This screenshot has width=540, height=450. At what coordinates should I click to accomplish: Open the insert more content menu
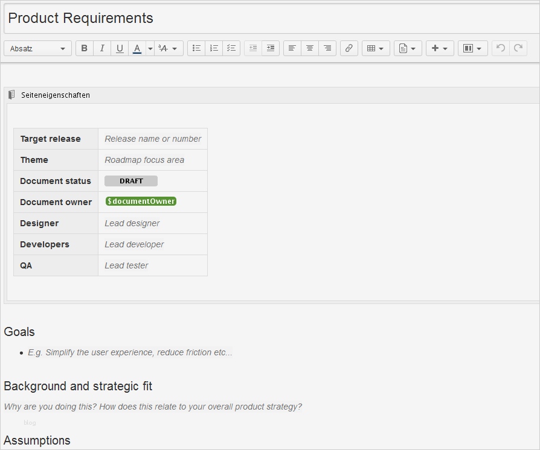click(440, 48)
